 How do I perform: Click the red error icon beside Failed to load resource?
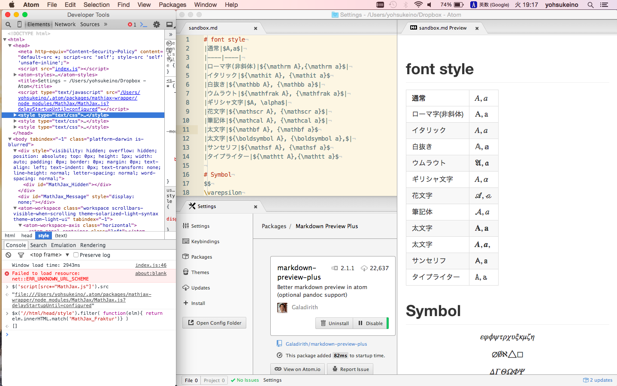(x=7, y=273)
